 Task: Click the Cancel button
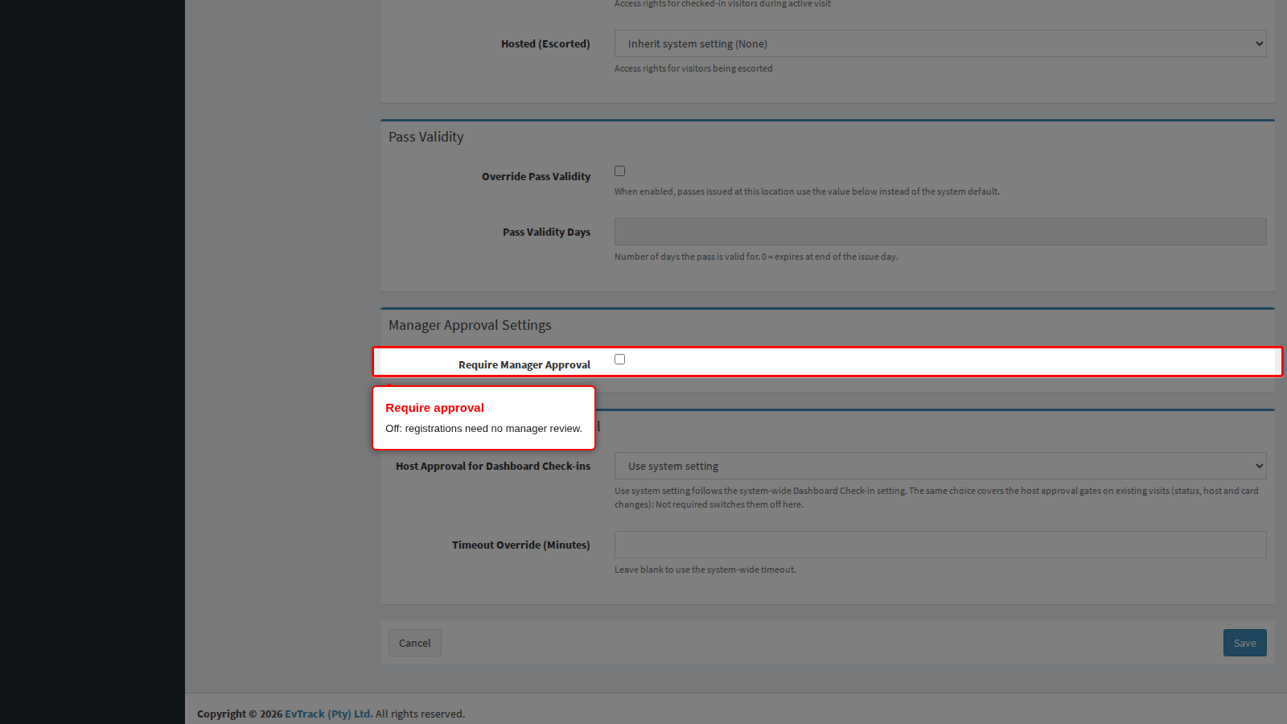coord(415,643)
